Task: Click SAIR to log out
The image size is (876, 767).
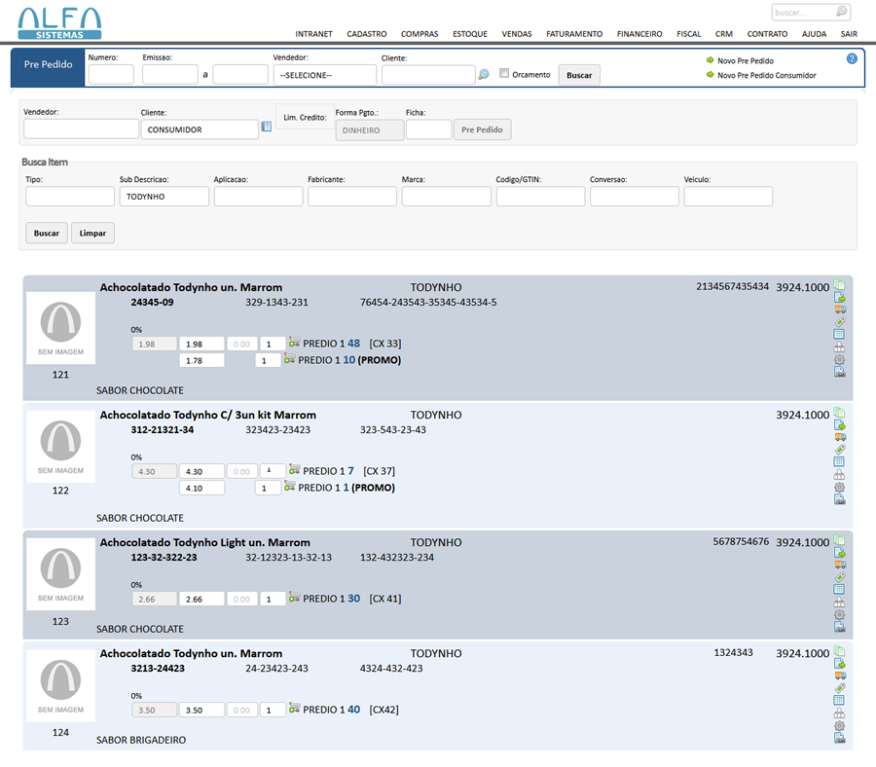Action: pyautogui.click(x=849, y=34)
